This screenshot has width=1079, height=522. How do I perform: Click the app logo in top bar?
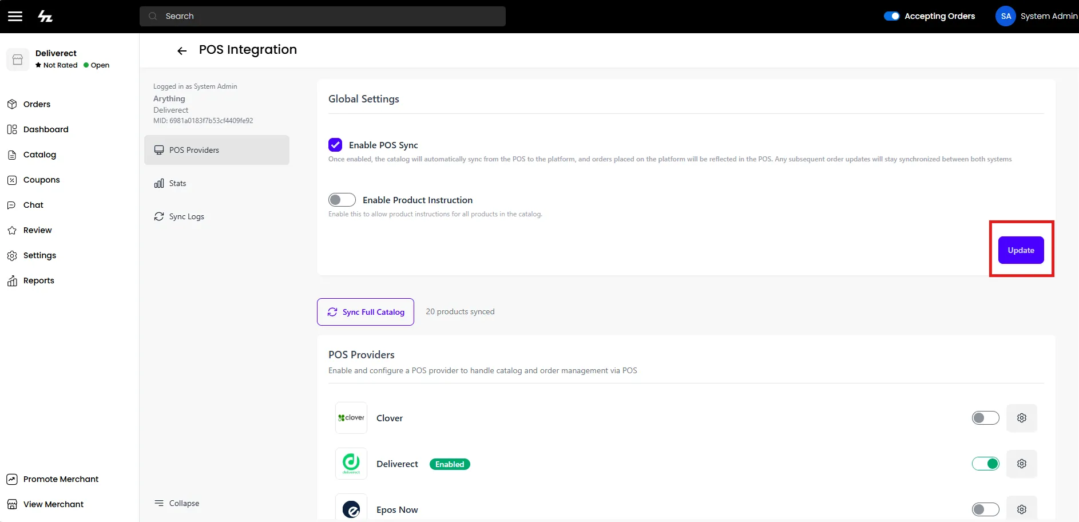(45, 16)
